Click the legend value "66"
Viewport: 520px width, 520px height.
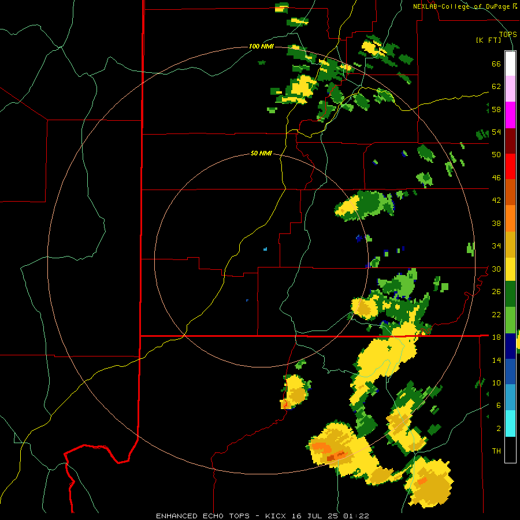pos(496,64)
